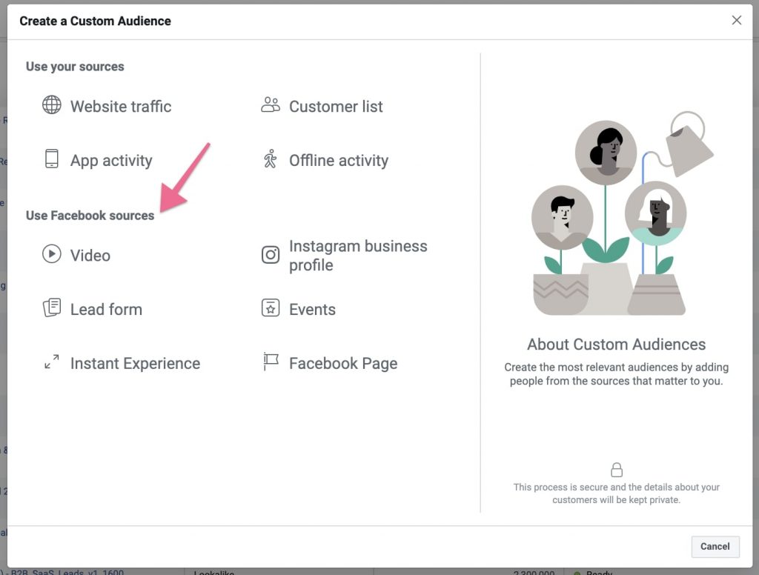This screenshot has width=759, height=575.
Task: Open the Customer list source label
Action: click(x=336, y=107)
